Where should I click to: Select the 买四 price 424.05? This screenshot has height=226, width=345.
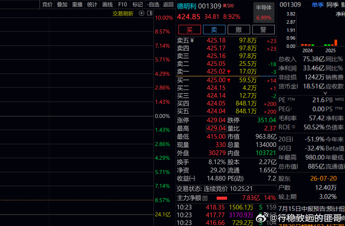216,103
